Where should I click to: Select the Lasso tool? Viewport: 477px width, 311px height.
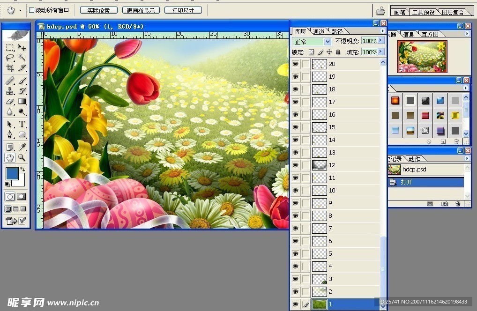click(10, 57)
